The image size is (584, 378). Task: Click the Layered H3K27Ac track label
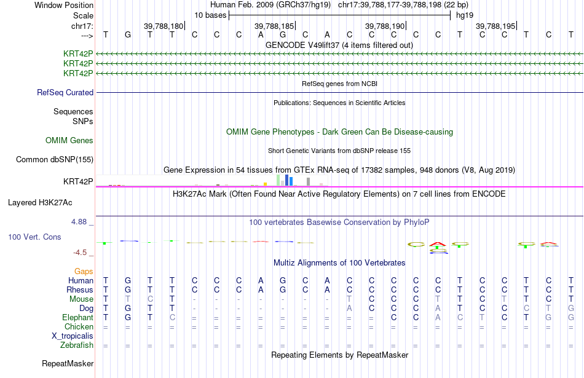click(40, 203)
